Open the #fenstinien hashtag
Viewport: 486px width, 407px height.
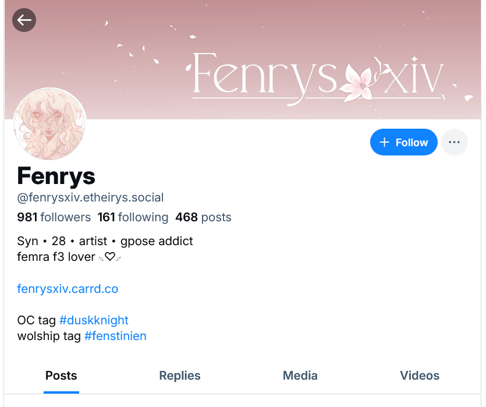115,336
